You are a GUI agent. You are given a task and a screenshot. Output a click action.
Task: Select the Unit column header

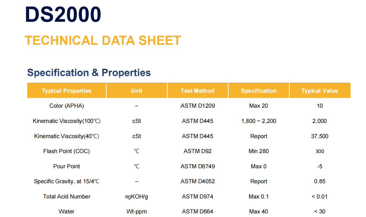(x=137, y=91)
